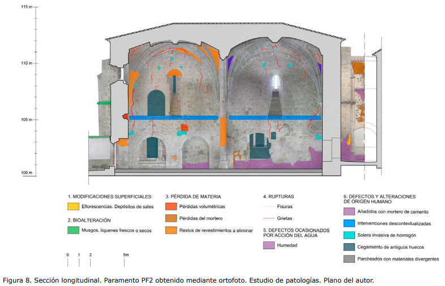Click the green Musgos, líquenes legend swatch
The height and width of the screenshot is (286, 445).
[73, 230]
